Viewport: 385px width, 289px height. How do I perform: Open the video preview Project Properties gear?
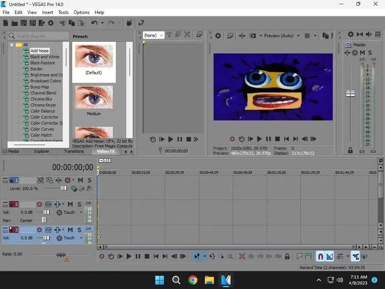pos(218,36)
